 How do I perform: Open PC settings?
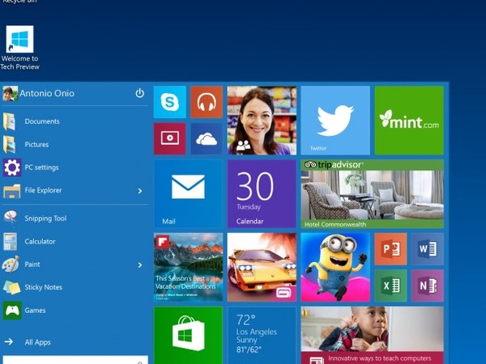pos(75,167)
